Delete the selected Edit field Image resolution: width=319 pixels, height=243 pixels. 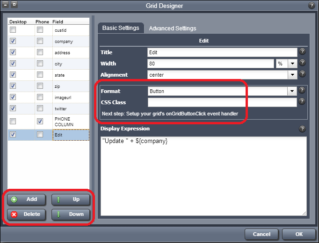coord(26,214)
